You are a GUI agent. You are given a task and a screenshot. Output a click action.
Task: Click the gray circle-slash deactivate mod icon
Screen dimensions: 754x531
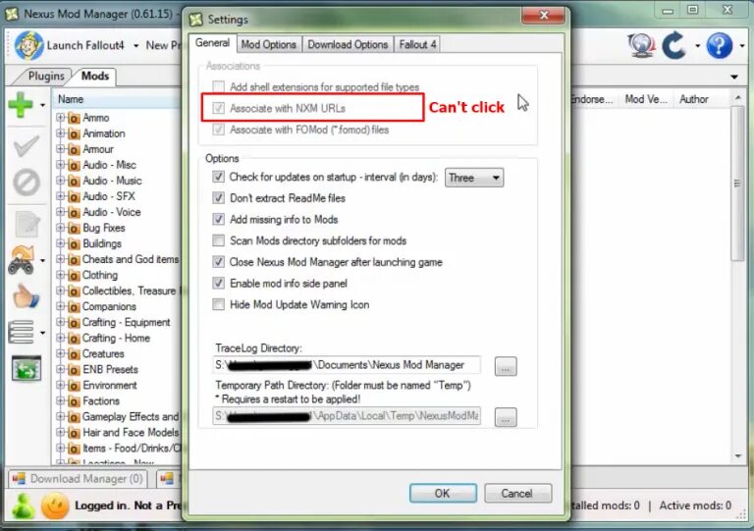[27, 183]
